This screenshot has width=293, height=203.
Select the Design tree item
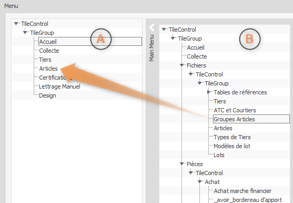(47, 95)
